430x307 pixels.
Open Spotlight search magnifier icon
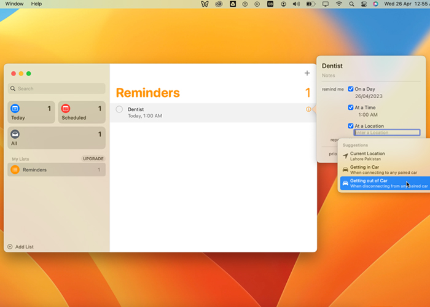(351, 4)
